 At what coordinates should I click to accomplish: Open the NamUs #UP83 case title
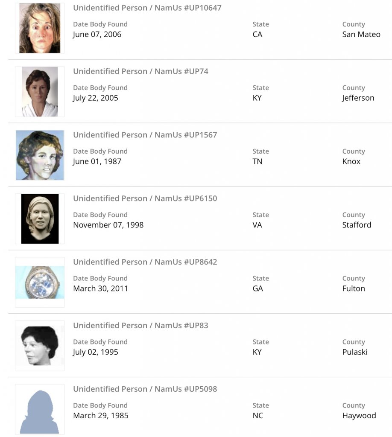[140, 326]
